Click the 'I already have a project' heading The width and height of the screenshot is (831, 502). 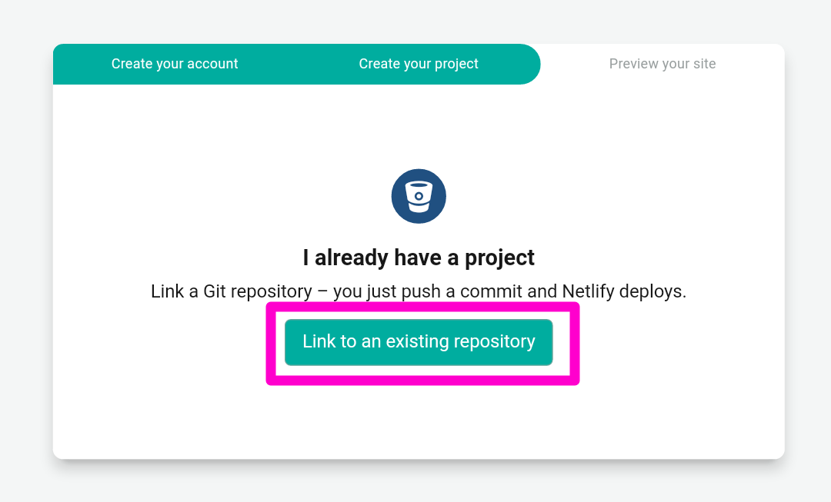(x=419, y=258)
